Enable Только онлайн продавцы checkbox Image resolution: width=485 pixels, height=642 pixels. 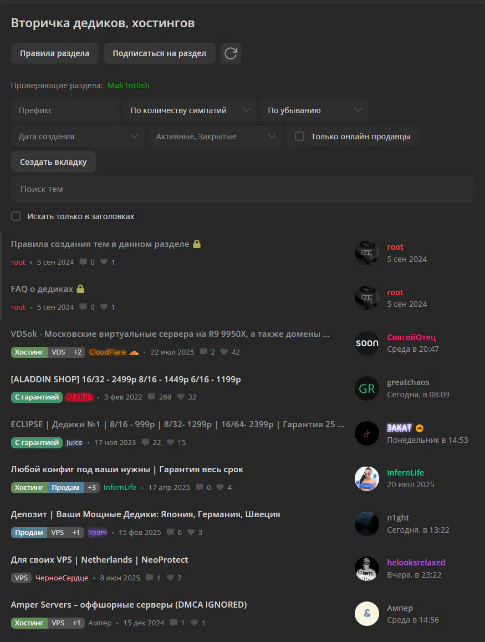300,137
